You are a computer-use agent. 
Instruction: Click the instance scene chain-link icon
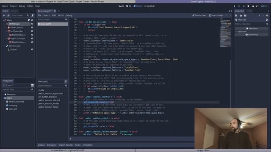coord(8,16)
